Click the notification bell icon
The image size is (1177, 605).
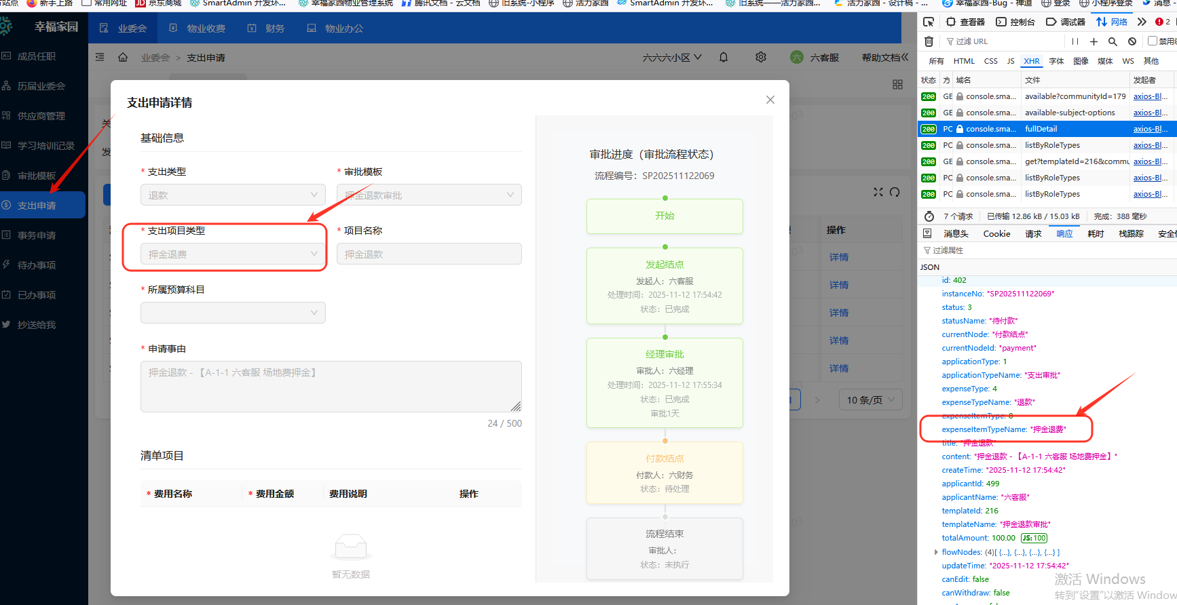click(724, 58)
